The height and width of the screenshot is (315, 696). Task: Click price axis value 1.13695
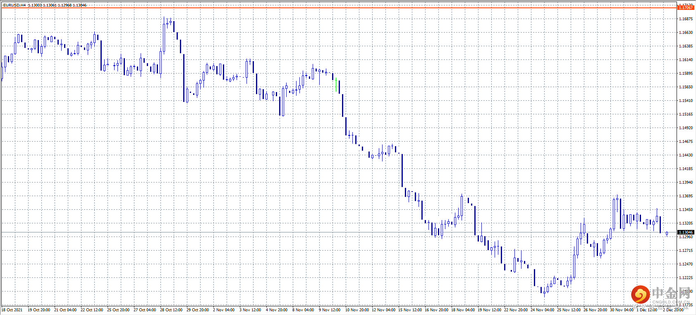pyautogui.click(x=686, y=196)
